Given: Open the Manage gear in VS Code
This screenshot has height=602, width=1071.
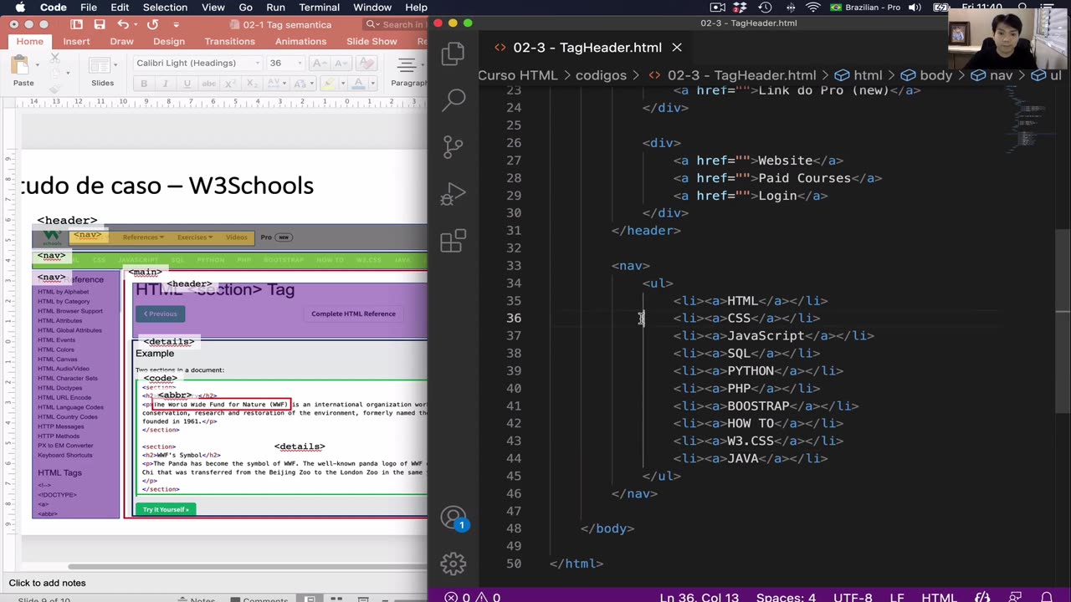Looking at the screenshot, I should 454,563.
